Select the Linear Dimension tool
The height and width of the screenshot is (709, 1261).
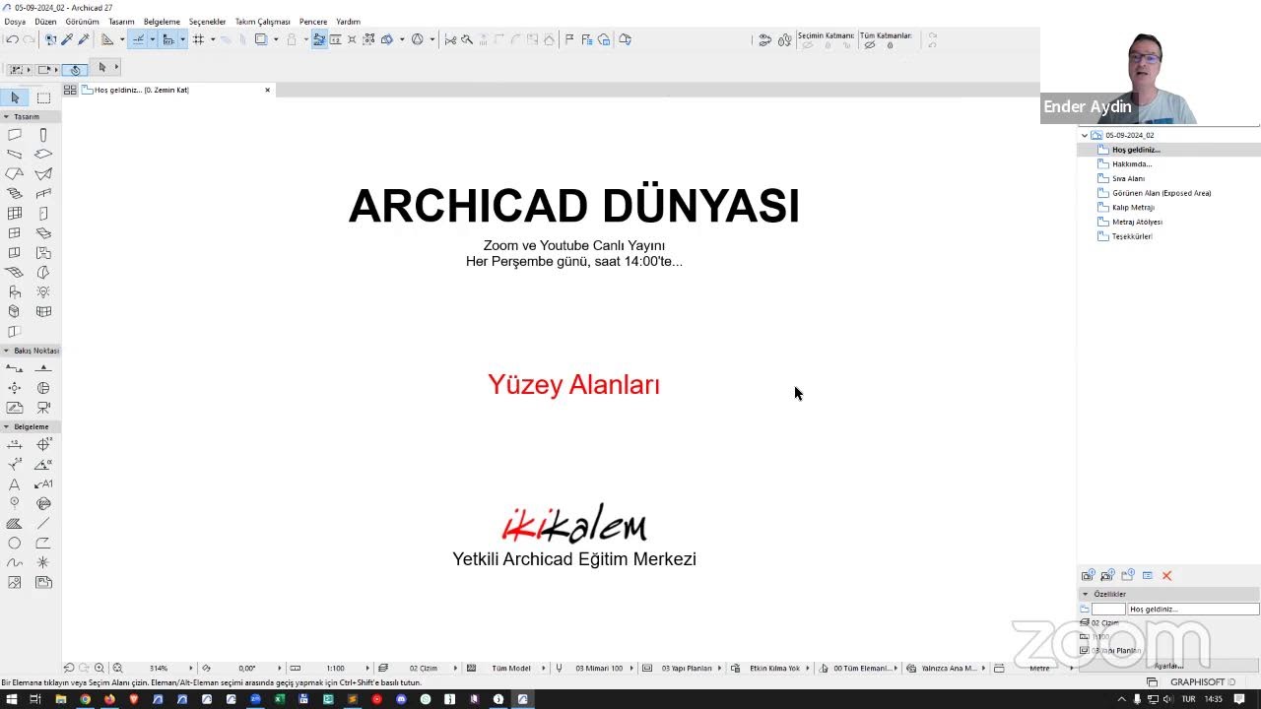click(x=15, y=445)
